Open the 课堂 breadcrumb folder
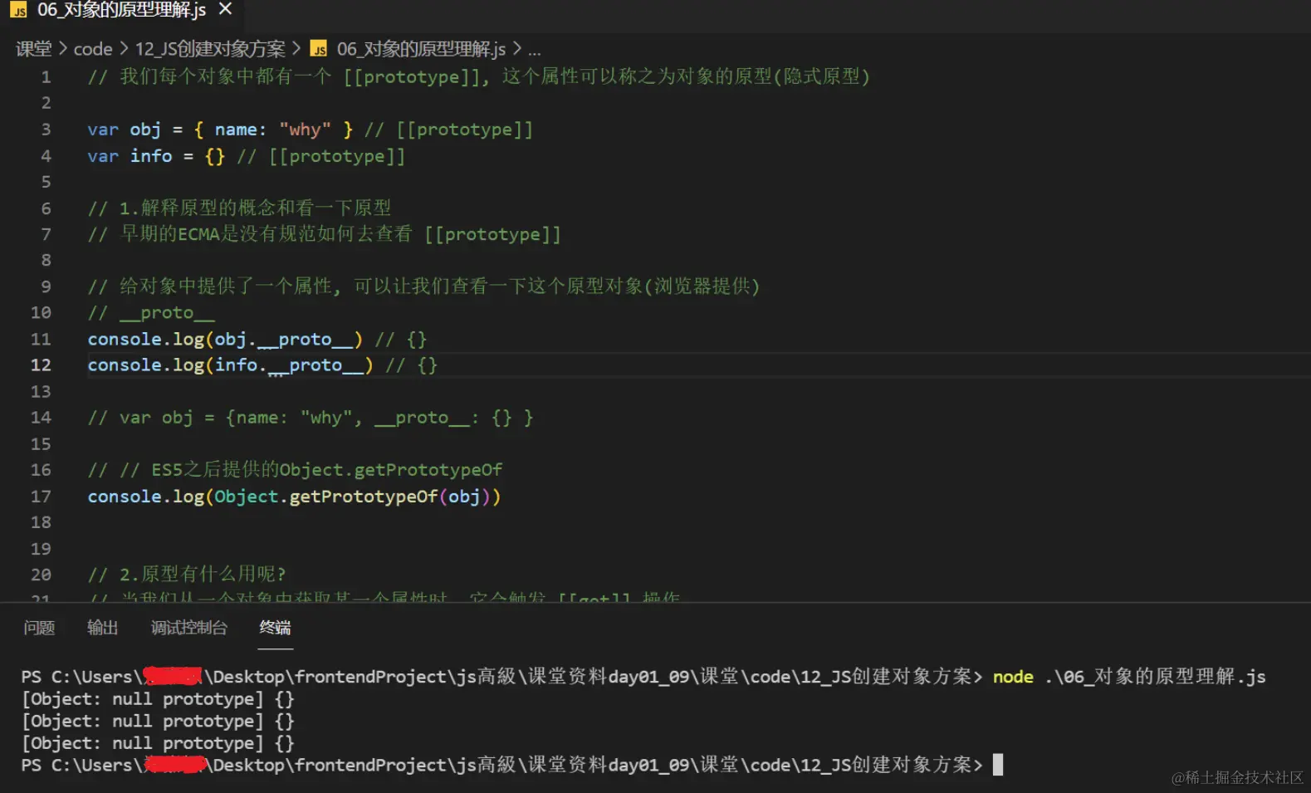Image resolution: width=1311 pixels, height=793 pixels. click(x=34, y=49)
